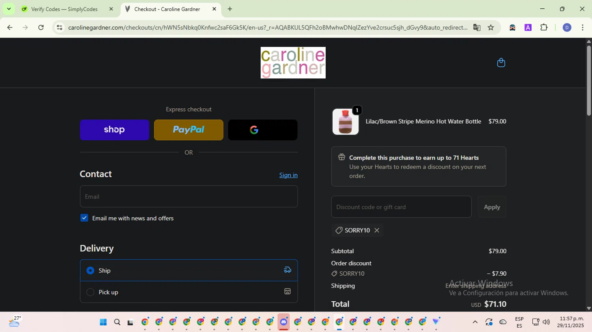
Task: Open the OneDrive cloud tray icon
Action: pyautogui.click(x=503, y=322)
